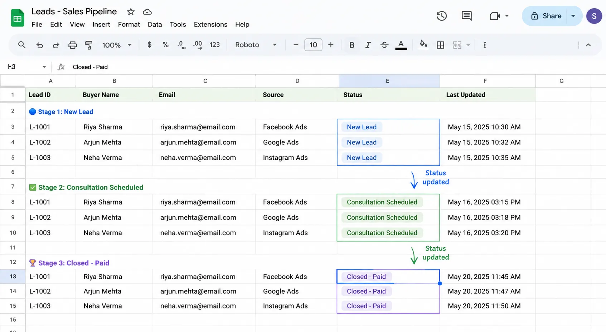
Task: Open the name box dropdown arrow
Action: [x=44, y=67]
